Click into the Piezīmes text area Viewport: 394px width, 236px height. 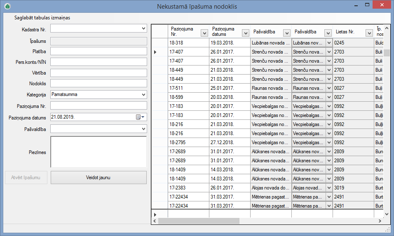[98, 152]
